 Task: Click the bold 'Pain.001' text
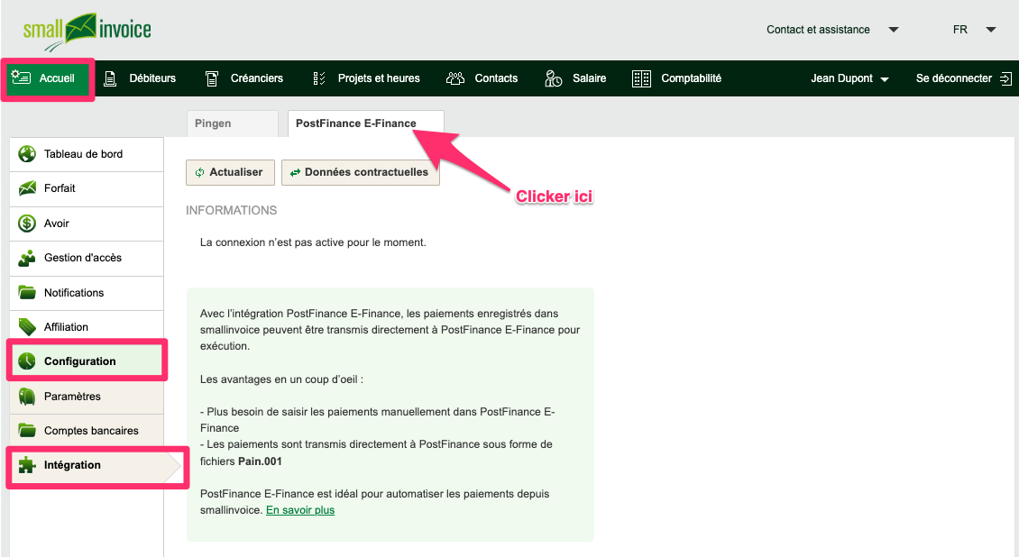point(260,461)
